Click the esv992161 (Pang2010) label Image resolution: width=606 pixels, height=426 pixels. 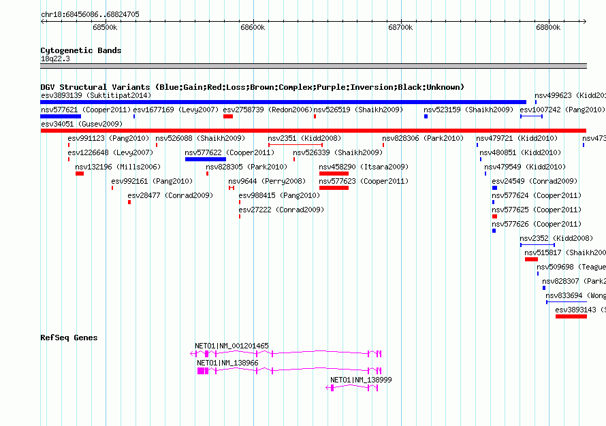click(x=152, y=181)
